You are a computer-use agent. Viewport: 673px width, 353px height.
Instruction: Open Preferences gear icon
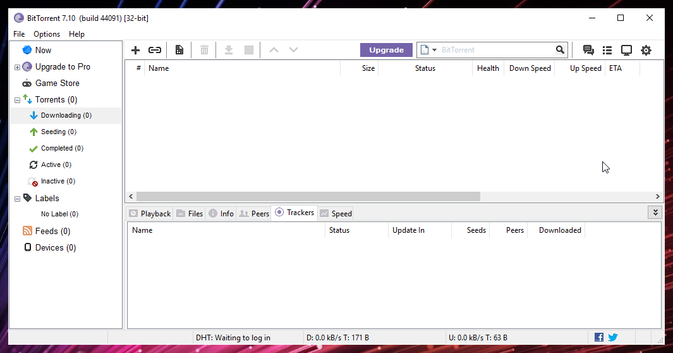click(x=646, y=50)
